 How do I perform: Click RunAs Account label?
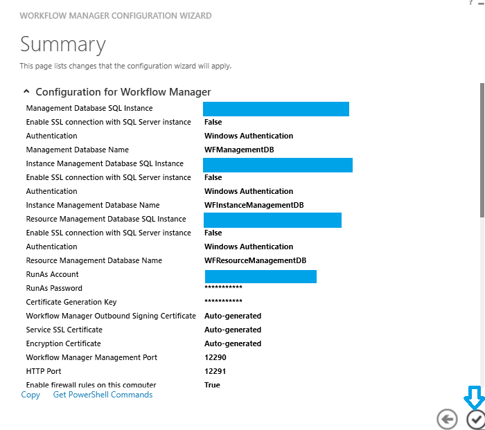(52, 274)
